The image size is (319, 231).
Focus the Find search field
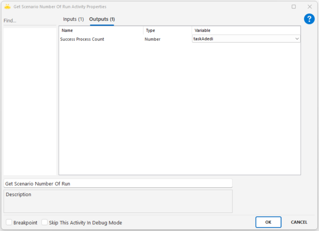(x=30, y=21)
